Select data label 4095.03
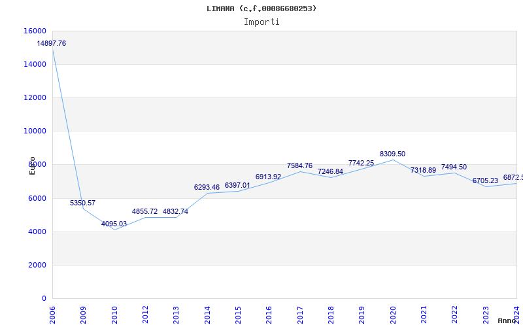Screen dimensions: 523x327 pos(114,224)
